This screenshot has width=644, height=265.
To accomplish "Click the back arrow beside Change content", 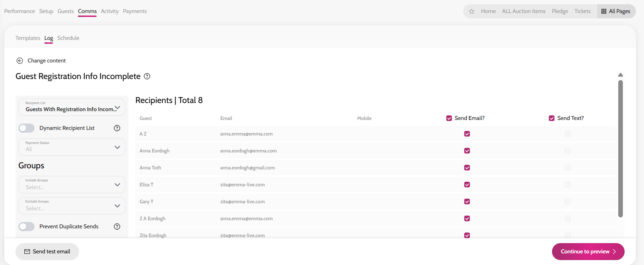I will 20,61.
